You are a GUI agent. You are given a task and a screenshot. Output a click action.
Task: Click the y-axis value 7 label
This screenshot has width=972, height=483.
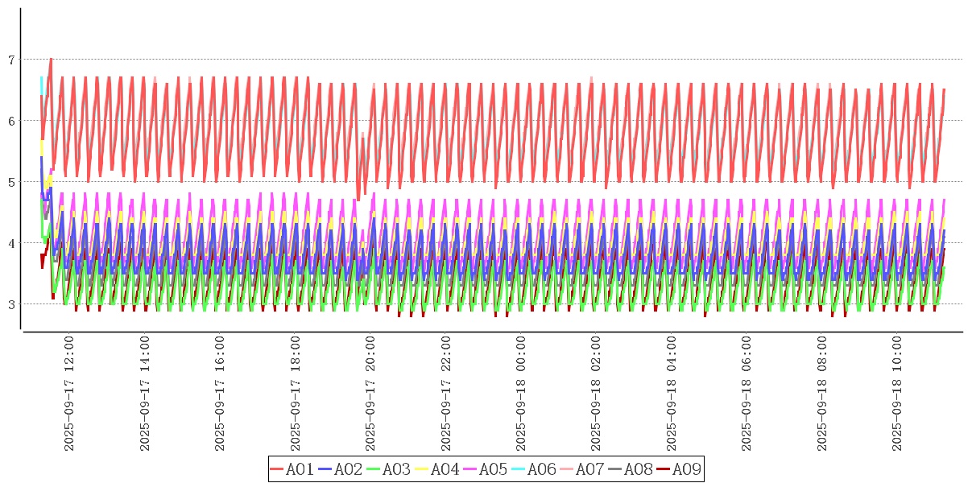(x=11, y=60)
